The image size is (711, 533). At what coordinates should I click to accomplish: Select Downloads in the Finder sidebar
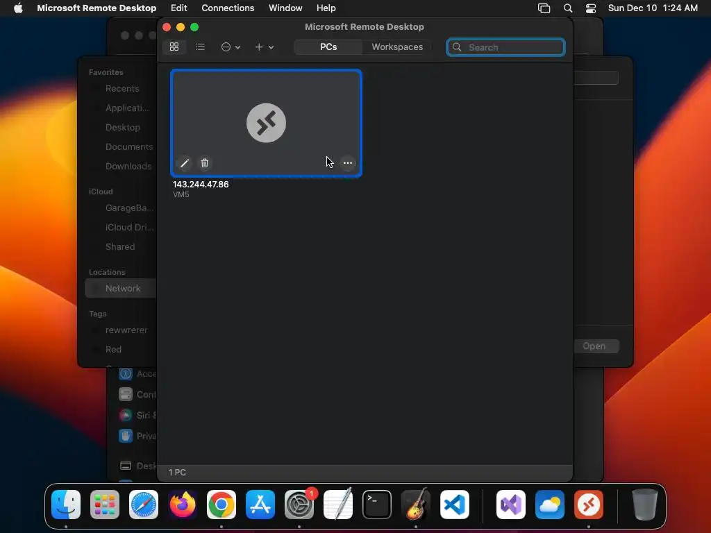[128, 167]
